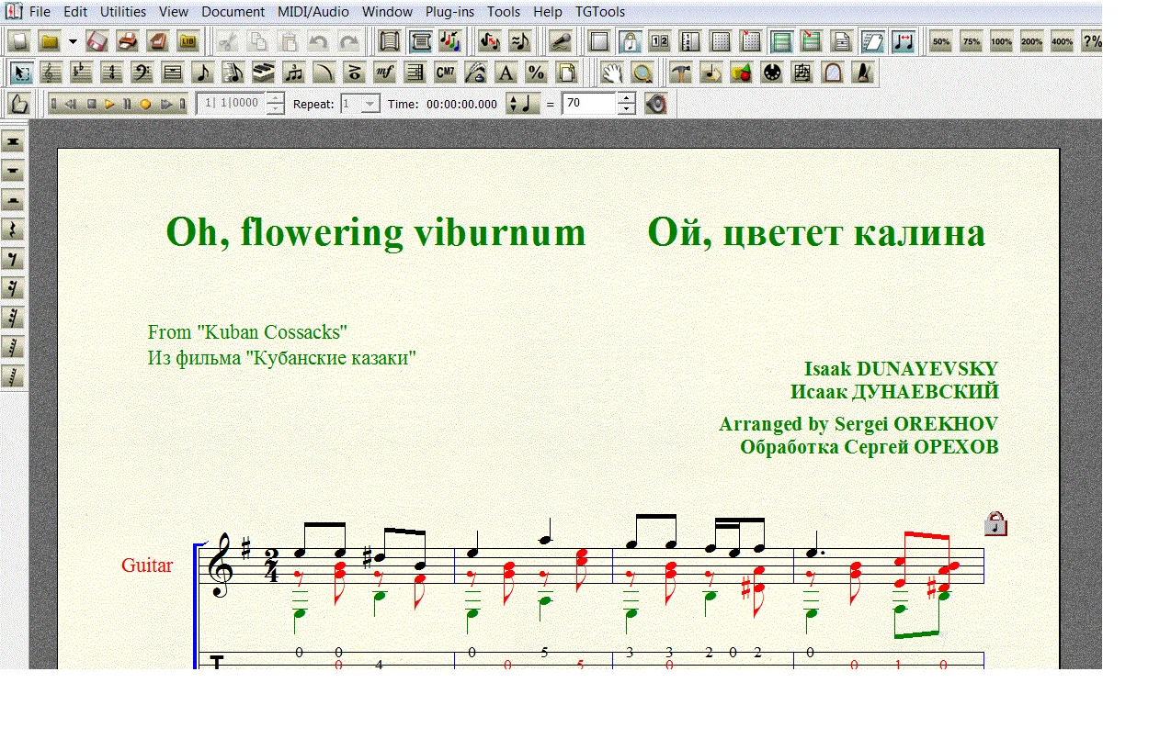Screen dimensions: 1171x750
Task: Select the Repeat tool
Action: click(x=415, y=73)
